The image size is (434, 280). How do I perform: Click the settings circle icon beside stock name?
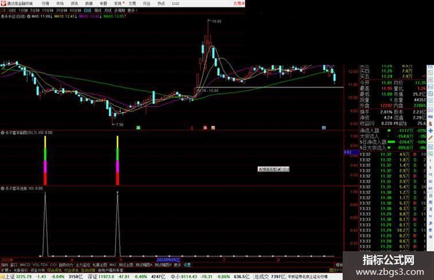tap(28, 17)
